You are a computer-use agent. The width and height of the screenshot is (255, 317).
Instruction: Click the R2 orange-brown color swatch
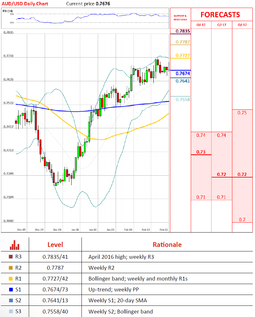click(11, 268)
